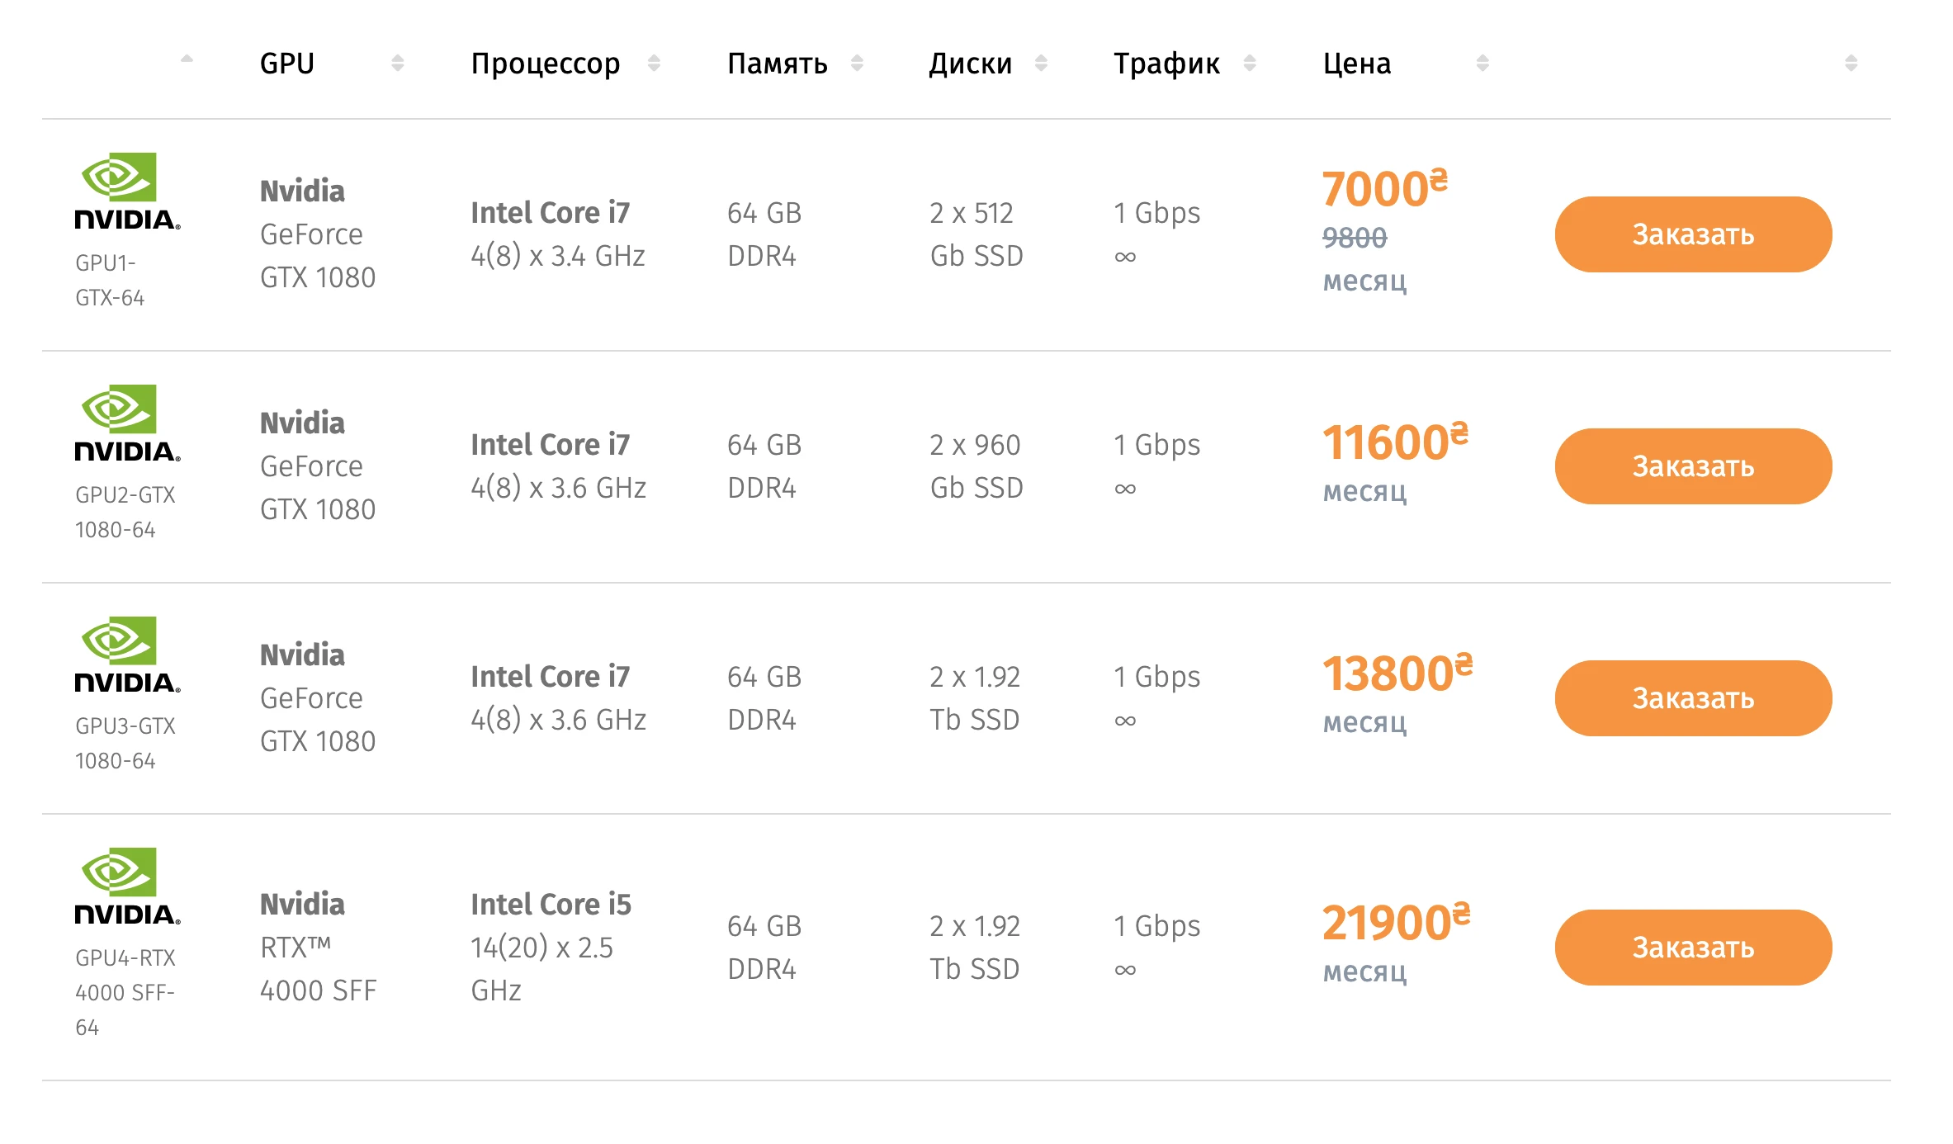Select the Цена column header
The height and width of the screenshot is (1144, 1953).
[x=1357, y=61]
